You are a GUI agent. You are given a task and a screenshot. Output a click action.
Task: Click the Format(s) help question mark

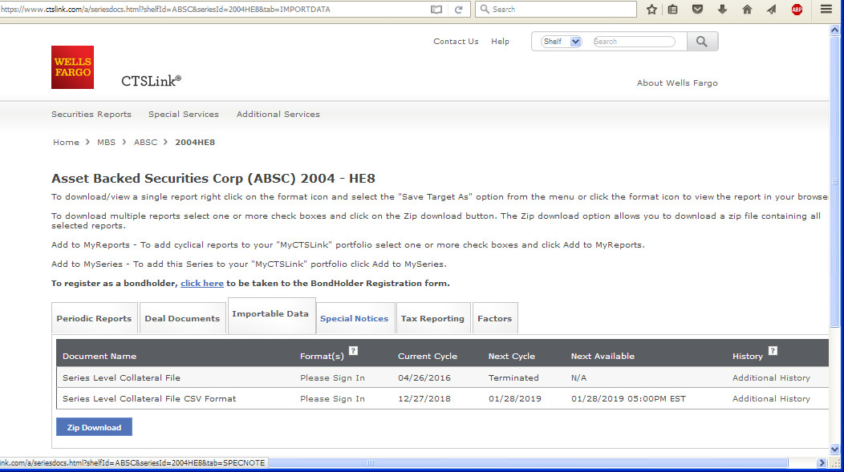(353, 350)
